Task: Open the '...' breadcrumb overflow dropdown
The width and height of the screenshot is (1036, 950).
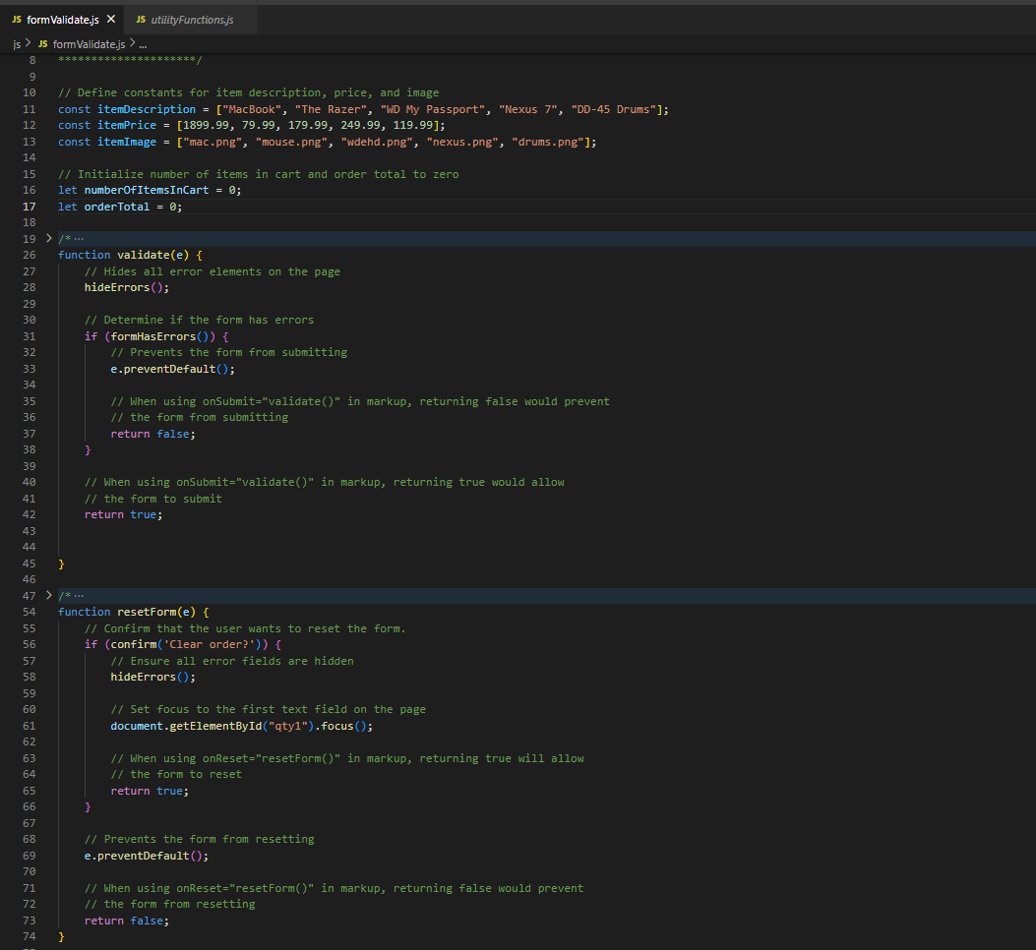Action: click(x=143, y=43)
